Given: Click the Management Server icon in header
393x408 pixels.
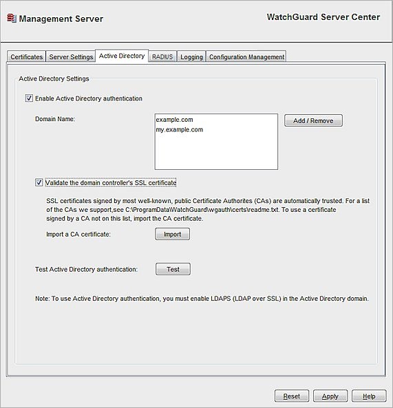Looking at the screenshot, I should click(12, 19).
